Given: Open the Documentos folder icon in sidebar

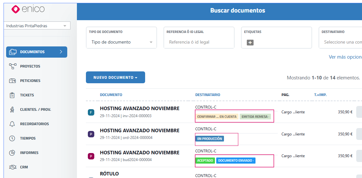Looking at the screenshot, I should [x=13, y=52].
